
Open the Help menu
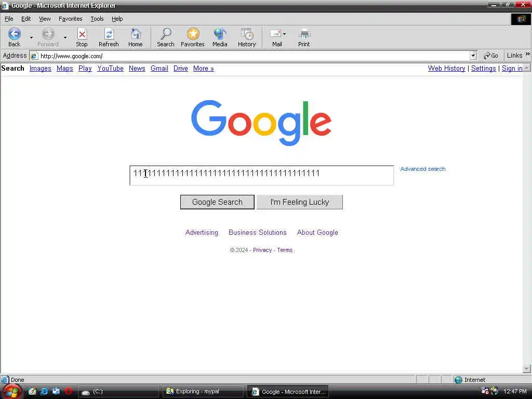tap(117, 19)
